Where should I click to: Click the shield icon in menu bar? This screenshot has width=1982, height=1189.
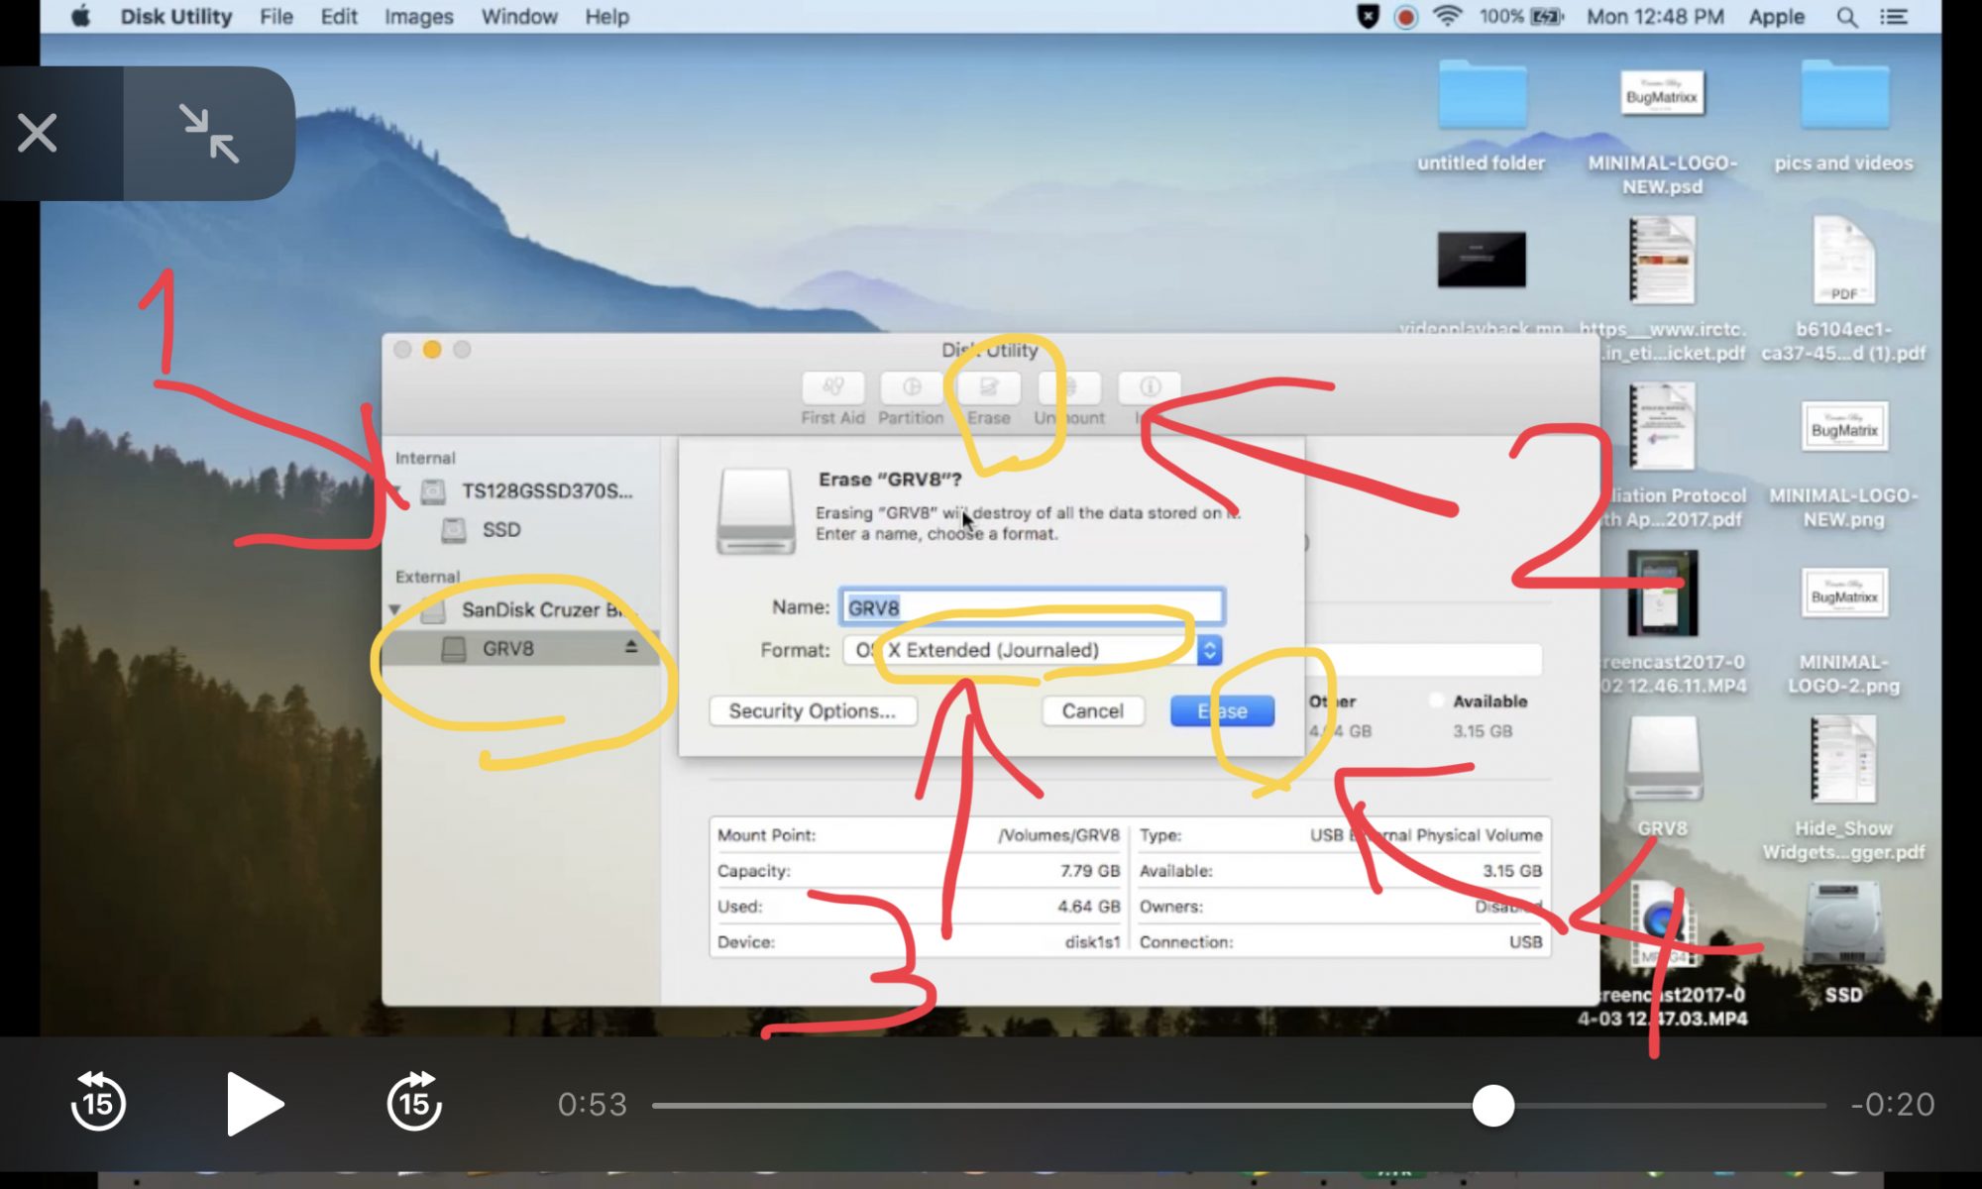(x=1368, y=17)
